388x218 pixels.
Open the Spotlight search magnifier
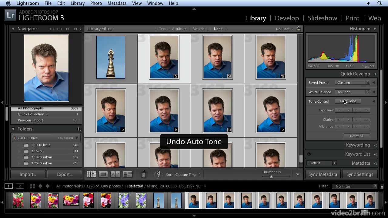[380, 3]
